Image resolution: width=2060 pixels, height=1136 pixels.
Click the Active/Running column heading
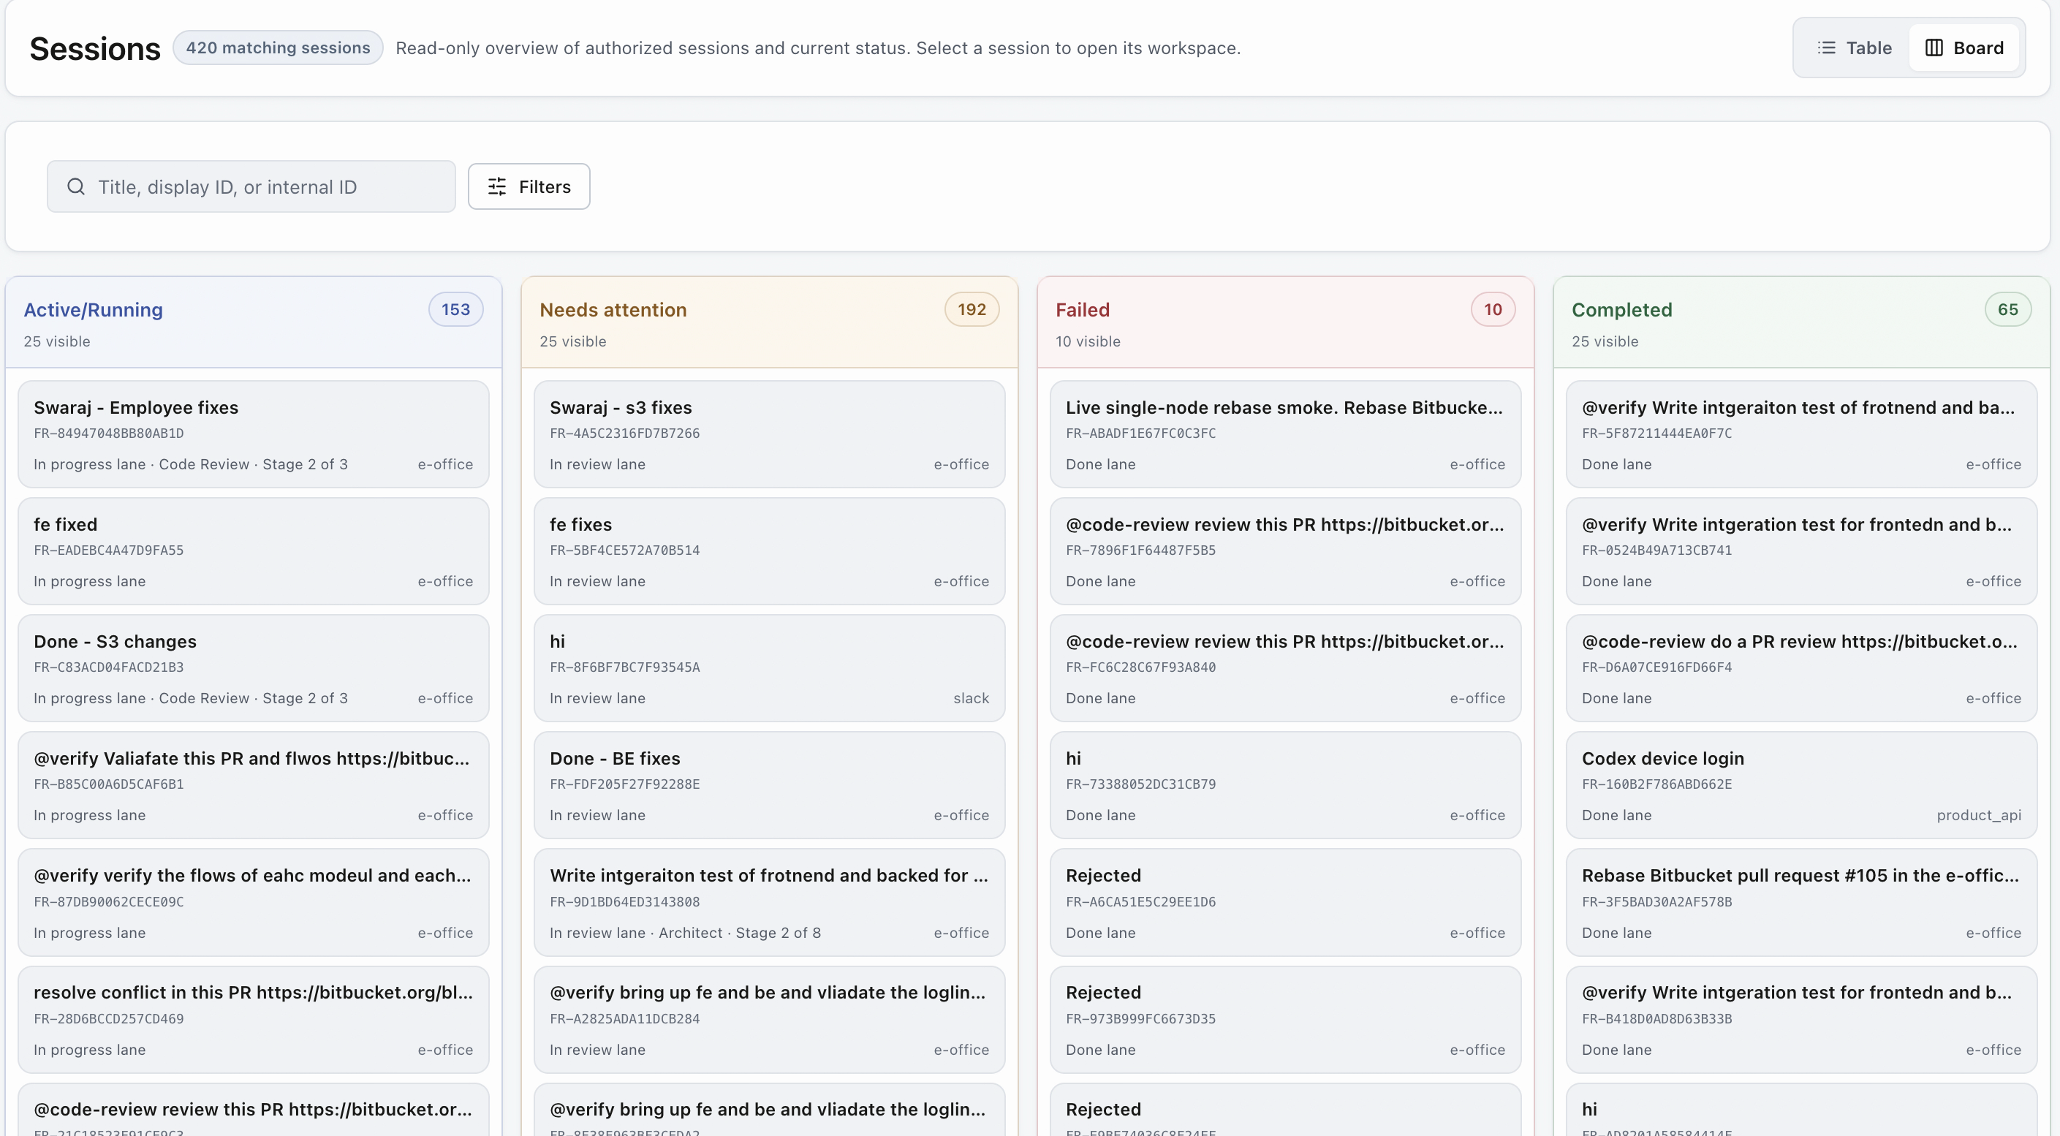93,310
